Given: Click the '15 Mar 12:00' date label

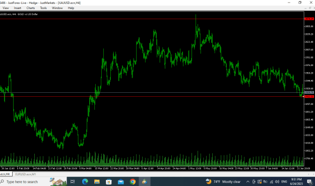Looking at the screenshot, I should 101,168.
